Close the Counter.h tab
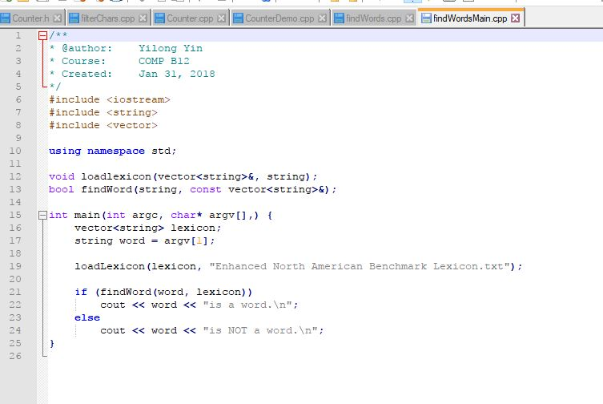 click(58, 18)
